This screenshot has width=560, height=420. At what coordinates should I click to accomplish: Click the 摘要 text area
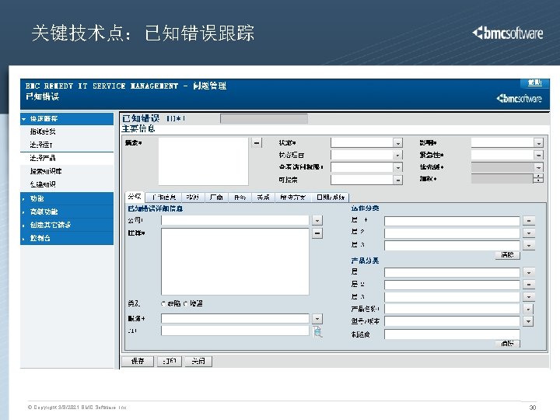pos(203,162)
